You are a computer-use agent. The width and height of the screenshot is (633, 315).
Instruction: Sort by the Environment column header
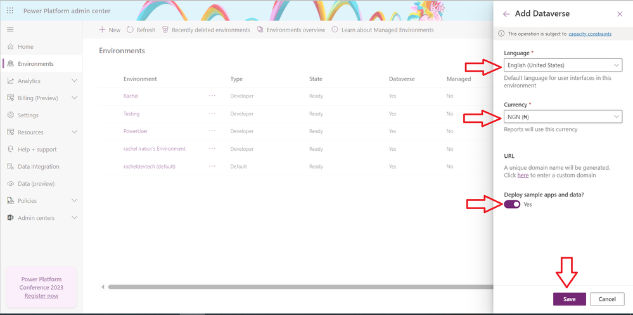[140, 79]
